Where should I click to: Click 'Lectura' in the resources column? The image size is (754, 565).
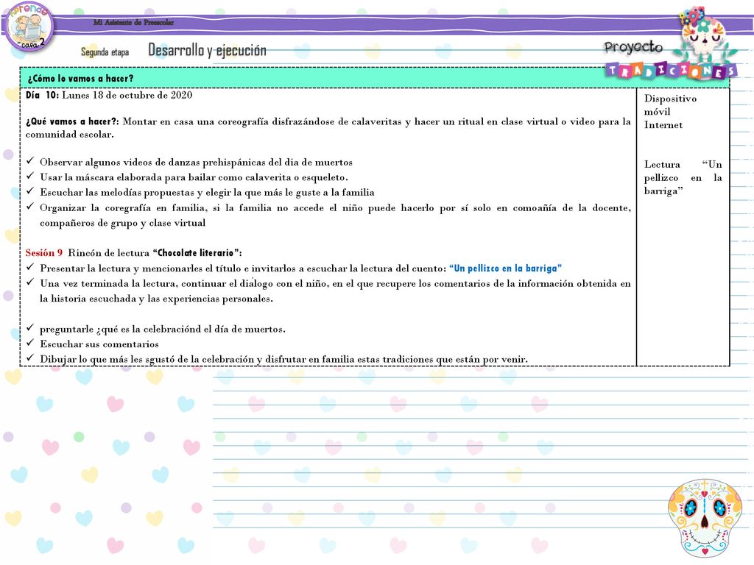tap(662, 164)
